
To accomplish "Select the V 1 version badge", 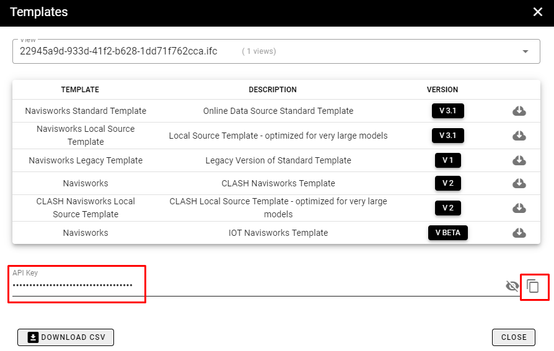I will click(x=447, y=160).
